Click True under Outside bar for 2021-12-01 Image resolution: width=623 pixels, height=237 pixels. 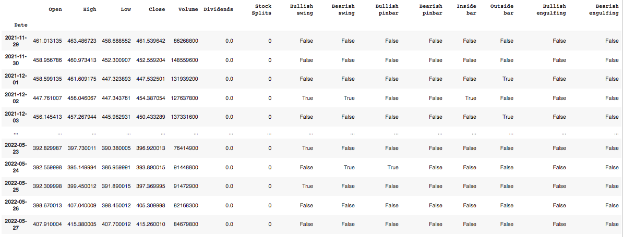[x=508, y=79]
